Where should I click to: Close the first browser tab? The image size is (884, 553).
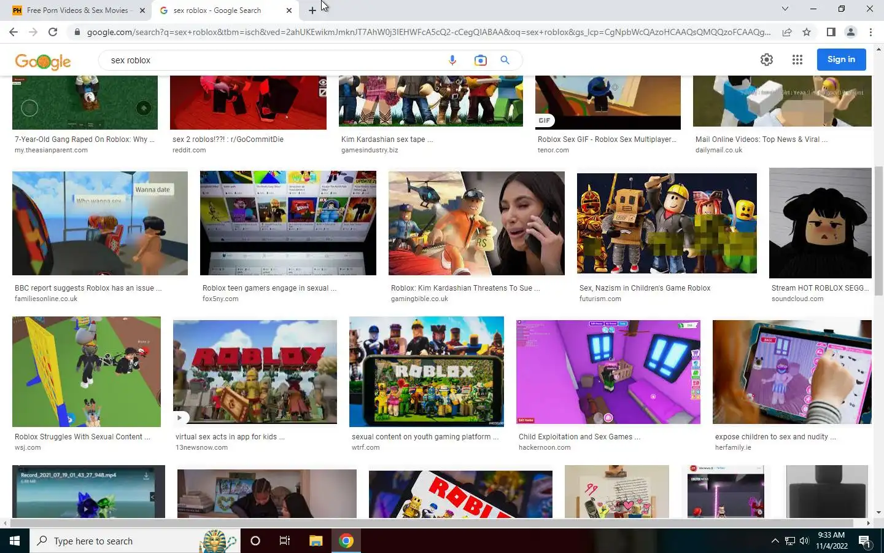[142, 10]
